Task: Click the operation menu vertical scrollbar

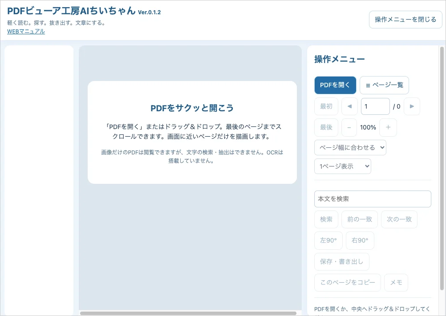Action: (442, 168)
